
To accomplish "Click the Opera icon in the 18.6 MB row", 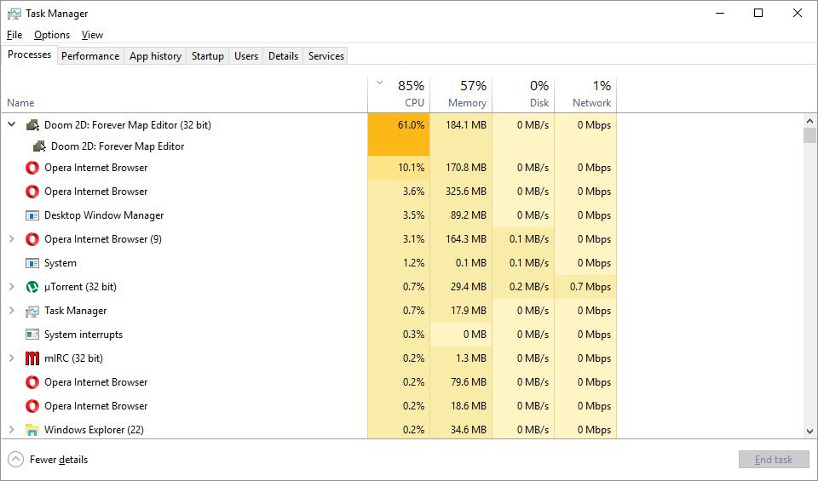I will pos(32,406).
